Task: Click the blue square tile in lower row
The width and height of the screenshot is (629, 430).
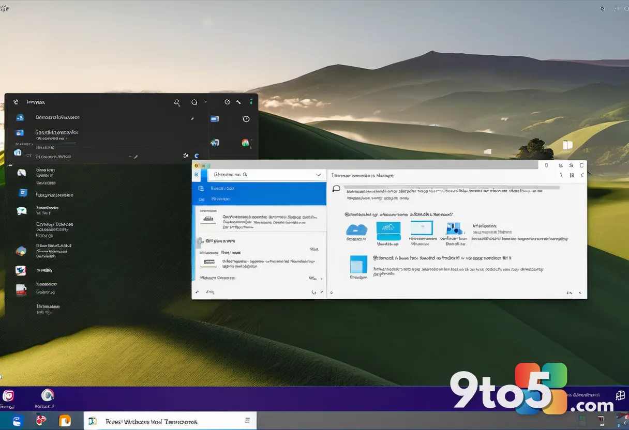Action: [x=358, y=264]
